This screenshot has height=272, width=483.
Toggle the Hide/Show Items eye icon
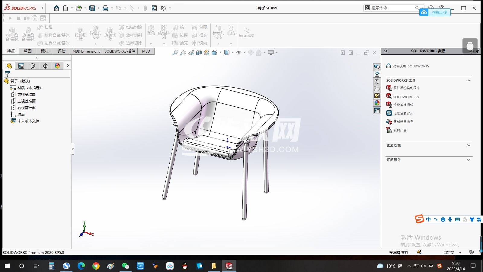coord(239,53)
